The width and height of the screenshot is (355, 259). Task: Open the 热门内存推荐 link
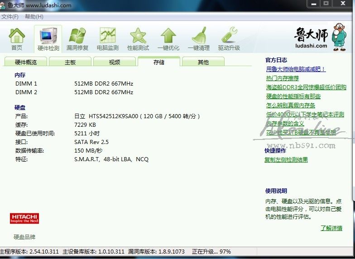click(282, 78)
